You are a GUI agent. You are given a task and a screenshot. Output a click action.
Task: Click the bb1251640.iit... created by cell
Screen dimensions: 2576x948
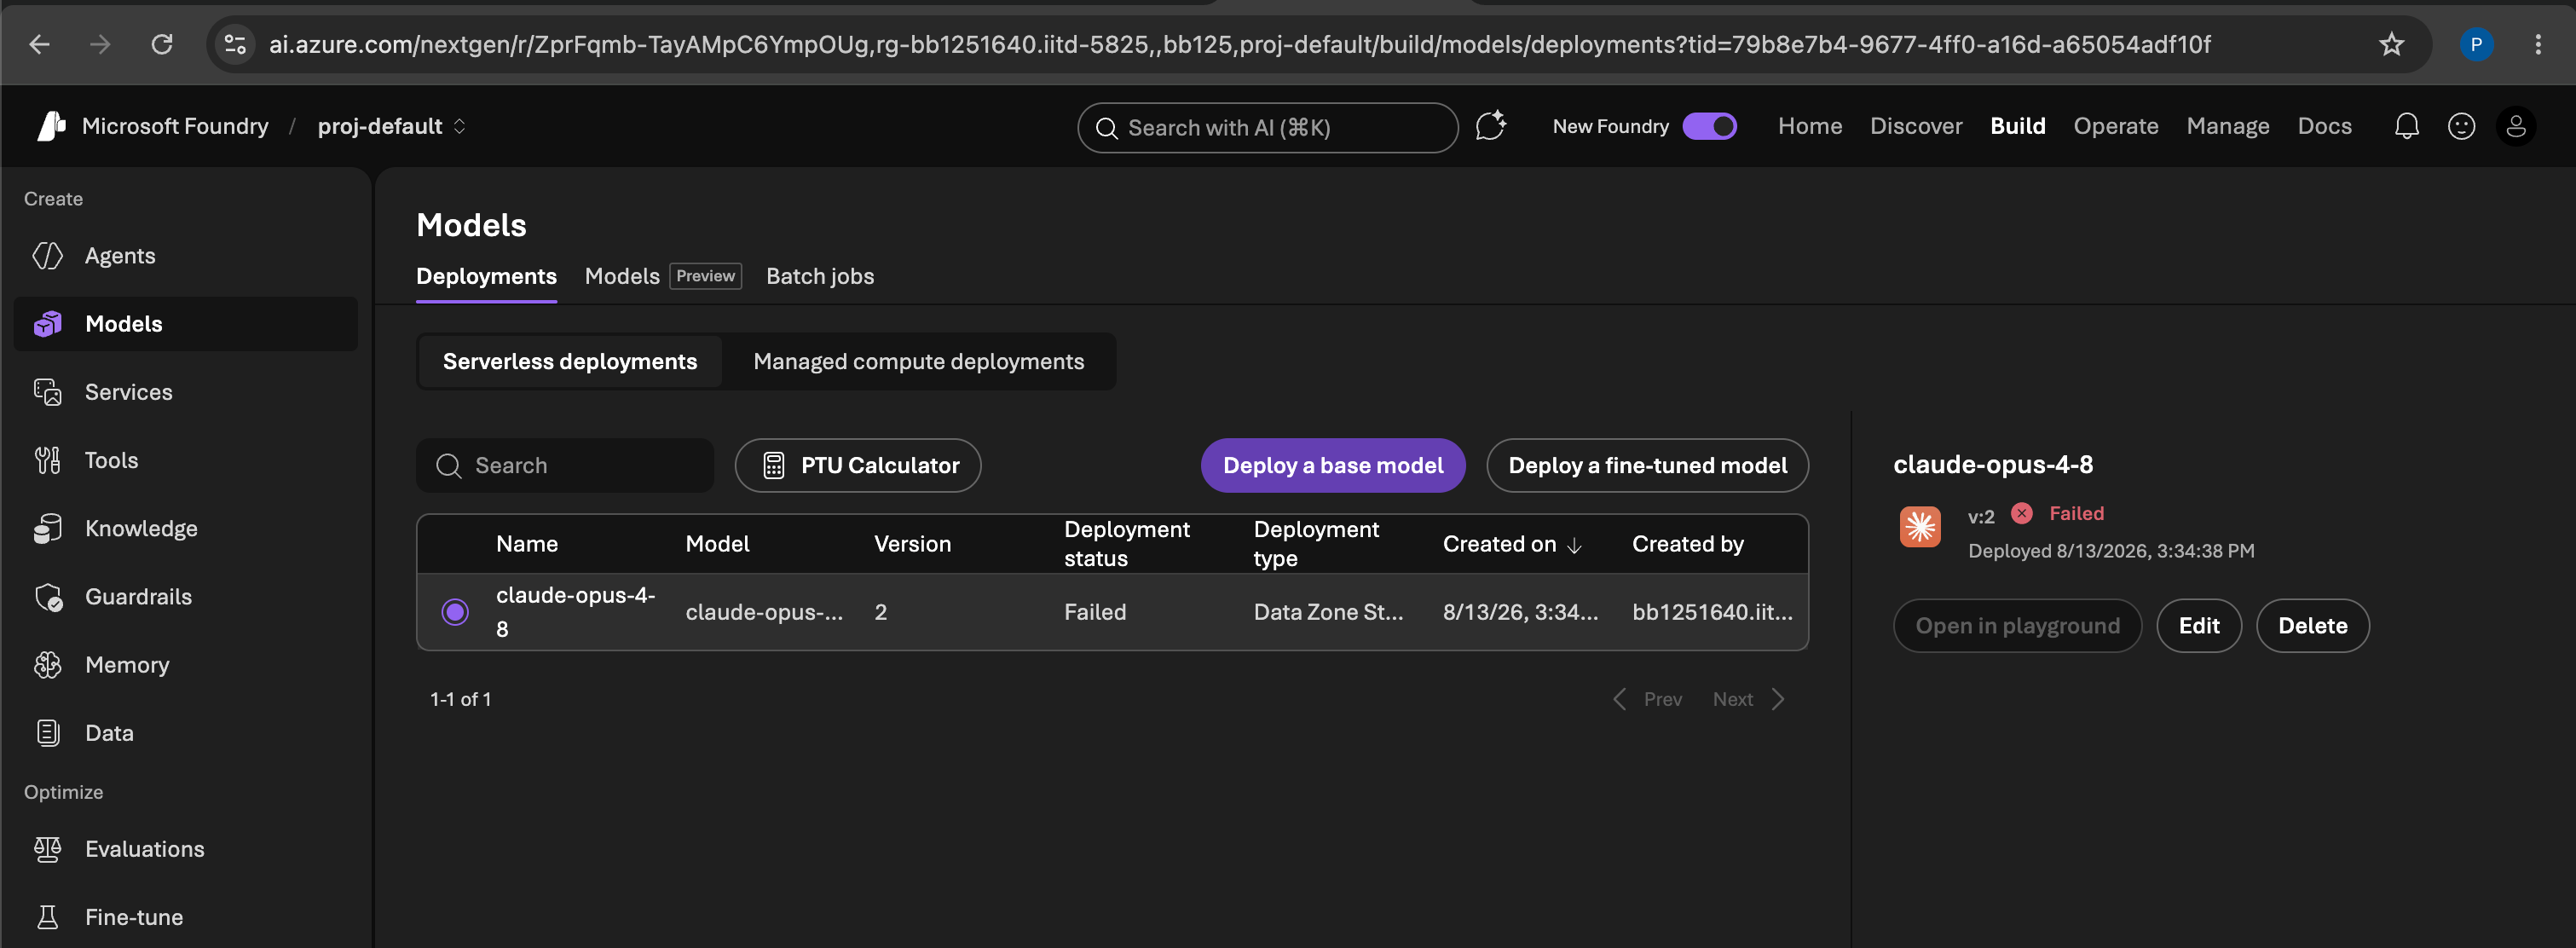point(1712,612)
